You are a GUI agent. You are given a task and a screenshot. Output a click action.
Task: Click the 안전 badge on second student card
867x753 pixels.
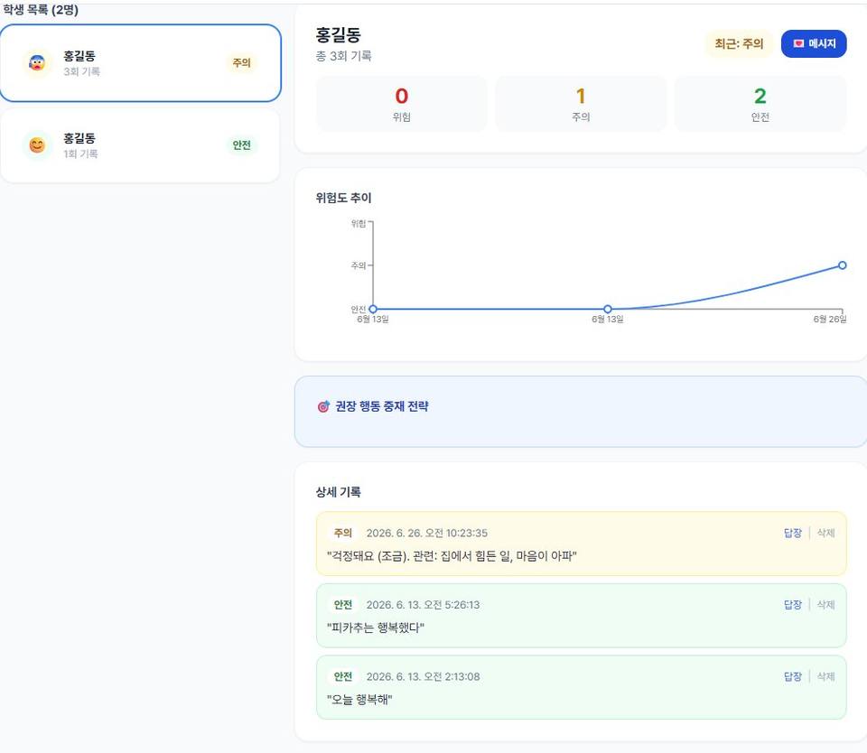click(x=242, y=145)
